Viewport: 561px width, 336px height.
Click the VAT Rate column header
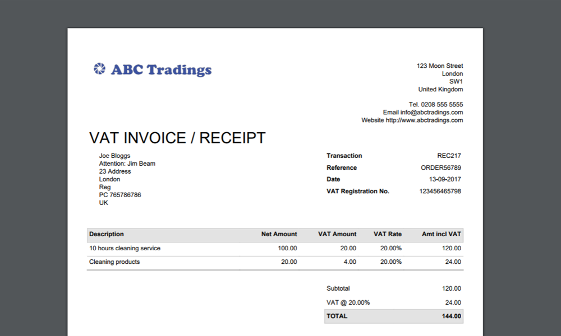pos(388,234)
